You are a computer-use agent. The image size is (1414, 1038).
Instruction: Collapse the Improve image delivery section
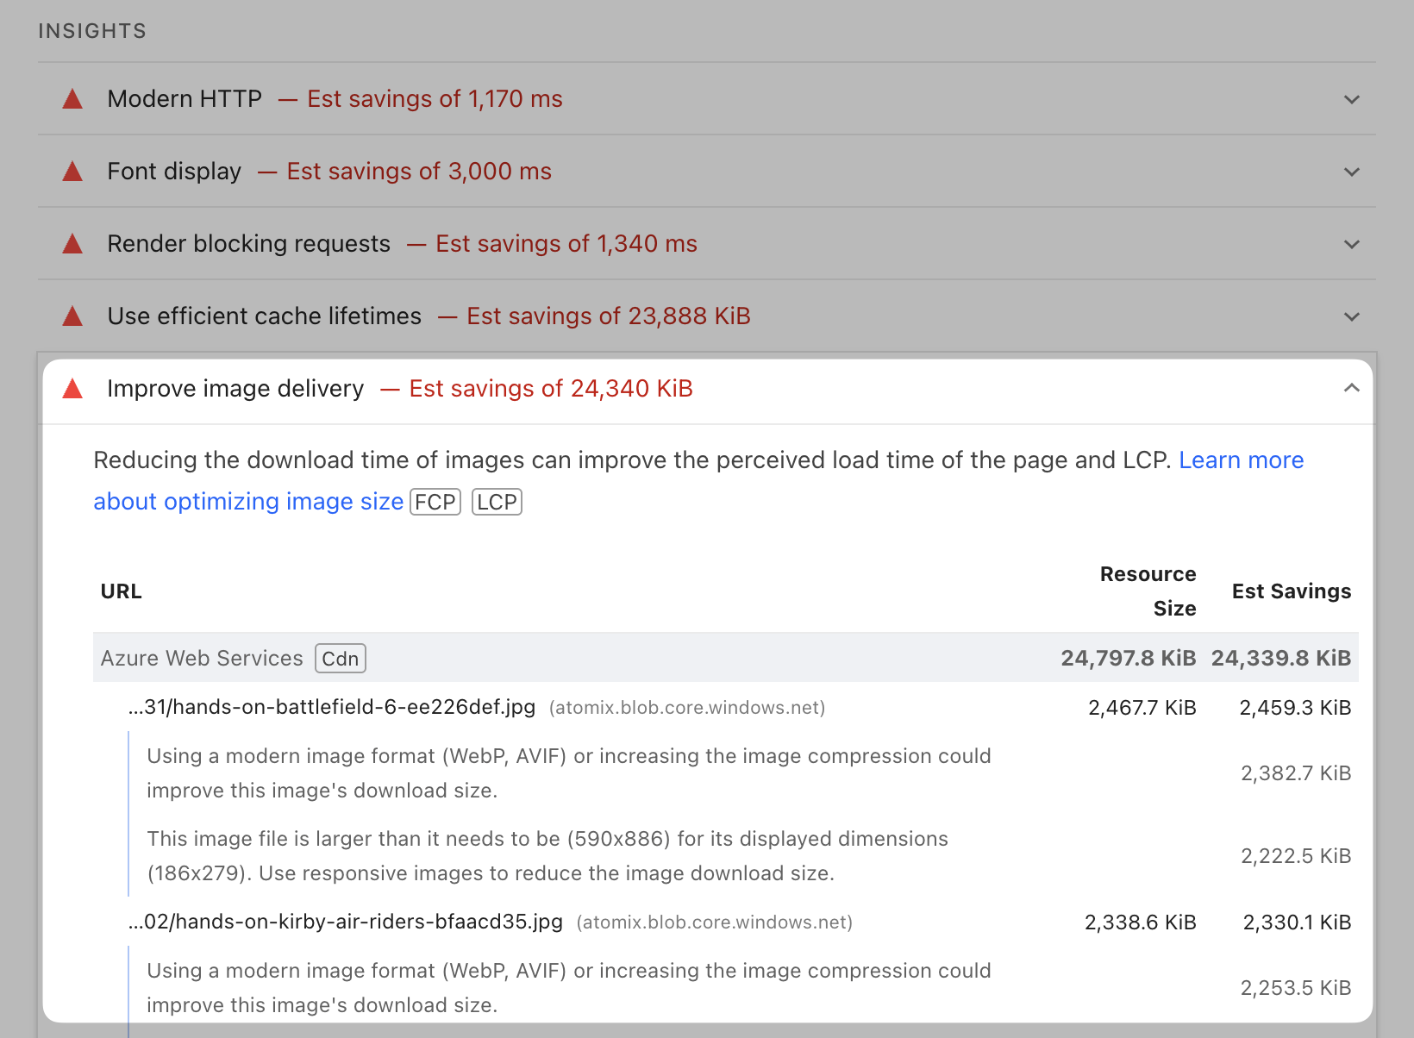(1352, 388)
